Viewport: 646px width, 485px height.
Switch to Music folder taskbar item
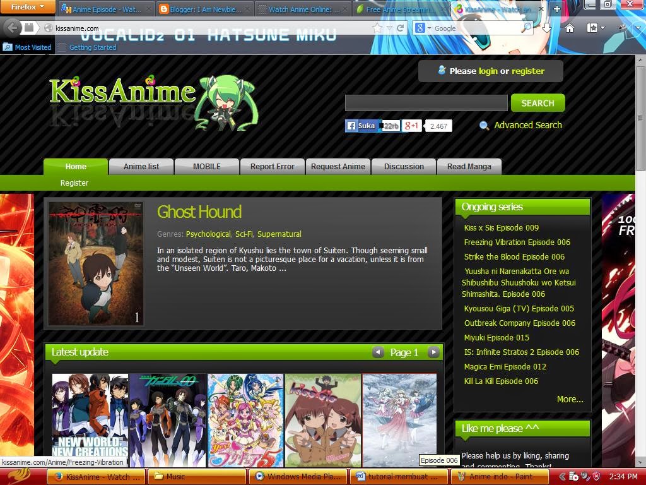pos(197,476)
